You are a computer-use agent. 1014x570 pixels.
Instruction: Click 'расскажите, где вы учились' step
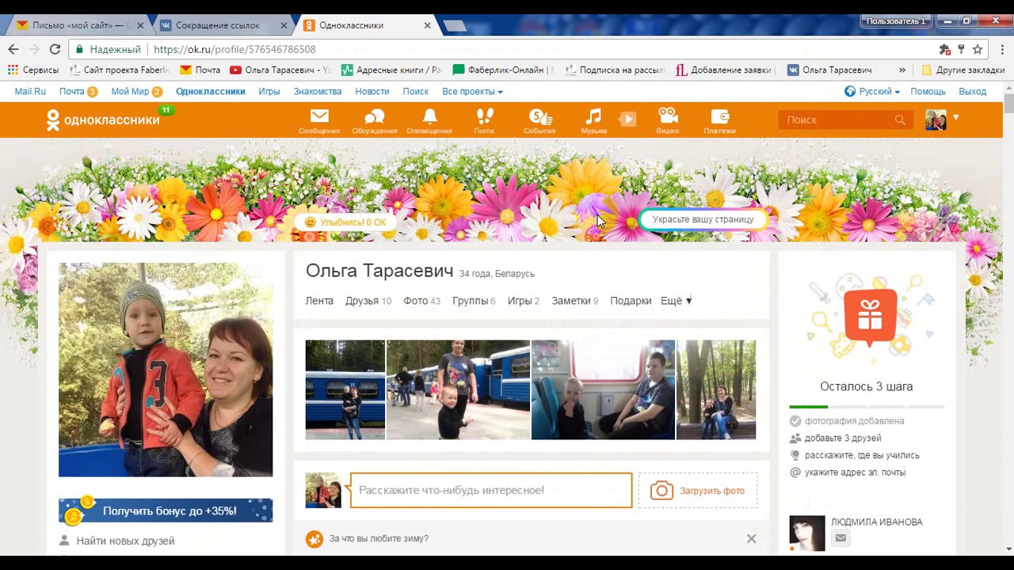click(x=862, y=456)
